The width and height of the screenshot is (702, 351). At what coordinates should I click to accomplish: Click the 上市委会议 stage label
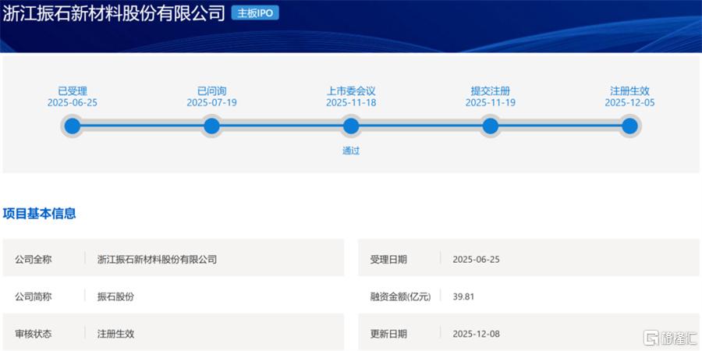click(351, 91)
